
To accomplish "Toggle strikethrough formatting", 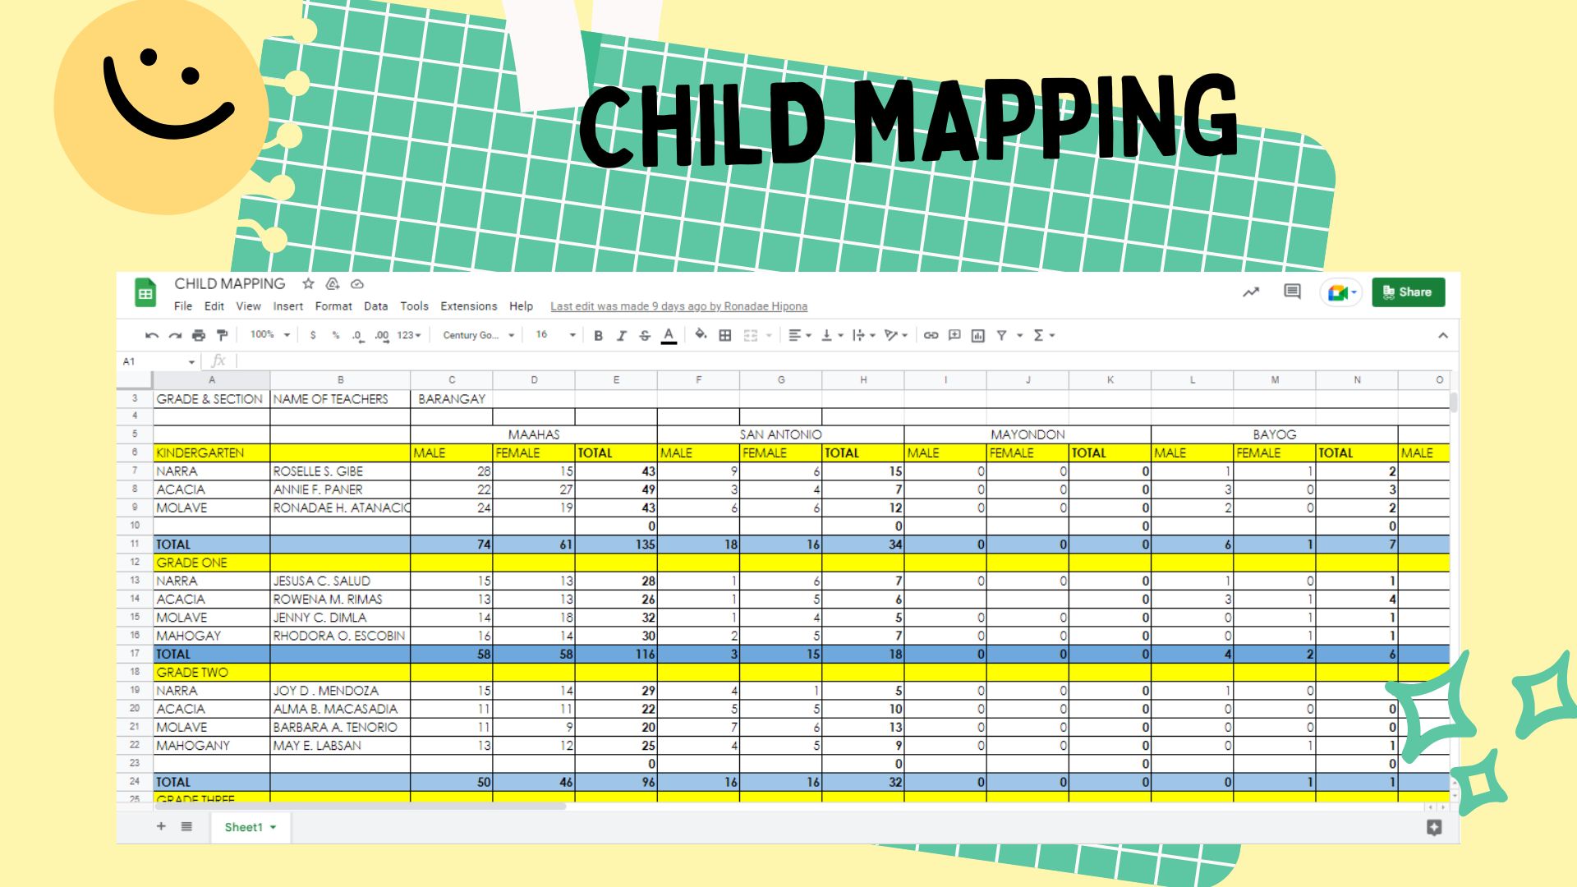I will [x=645, y=335].
